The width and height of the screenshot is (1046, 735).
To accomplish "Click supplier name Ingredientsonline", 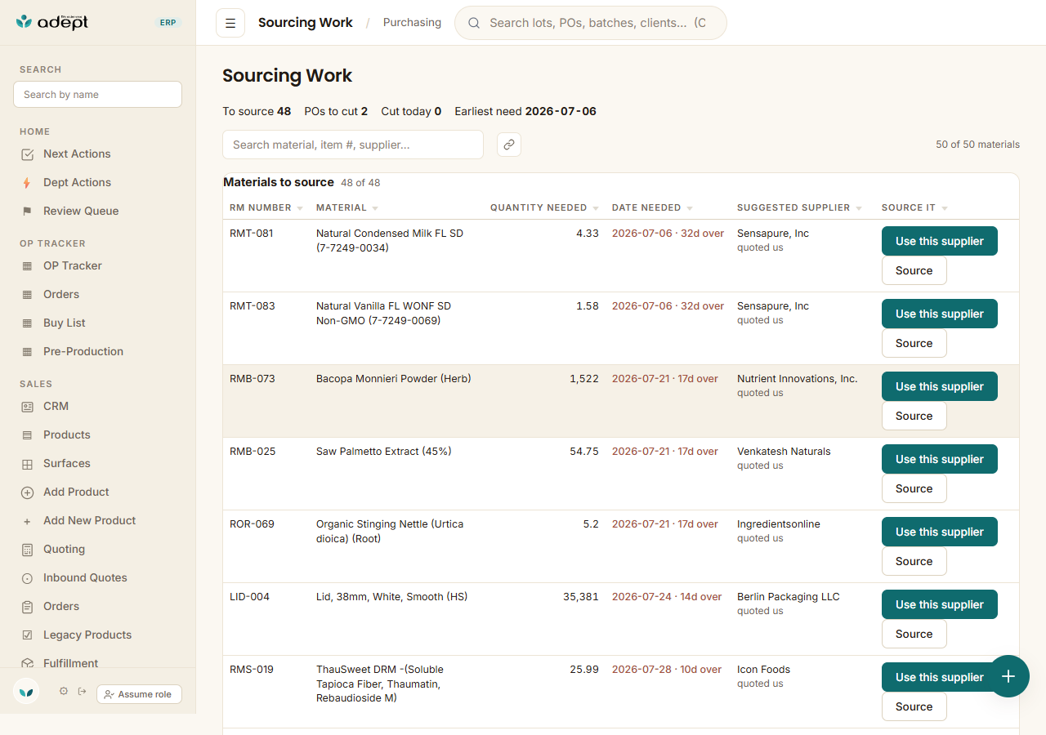I will pyautogui.click(x=779, y=524).
